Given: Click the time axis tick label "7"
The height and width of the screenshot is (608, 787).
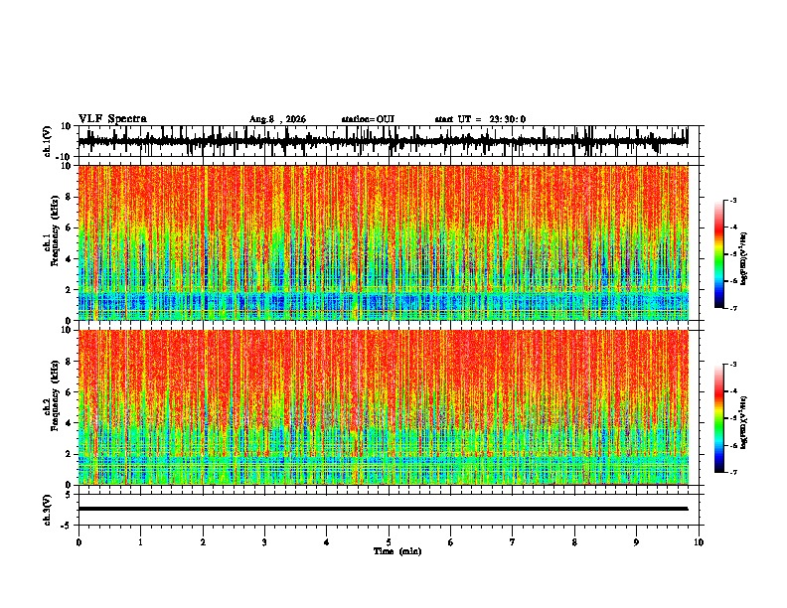Looking at the screenshot, I should tap(513, 542).
